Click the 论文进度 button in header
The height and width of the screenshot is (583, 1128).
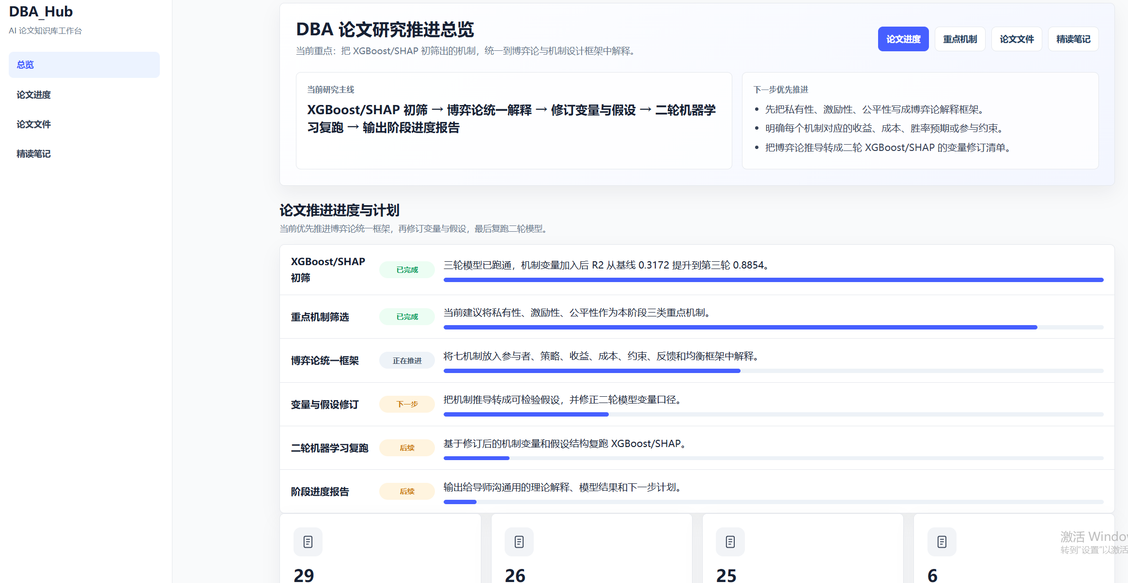pyautogui.click(x=903, y=39)
